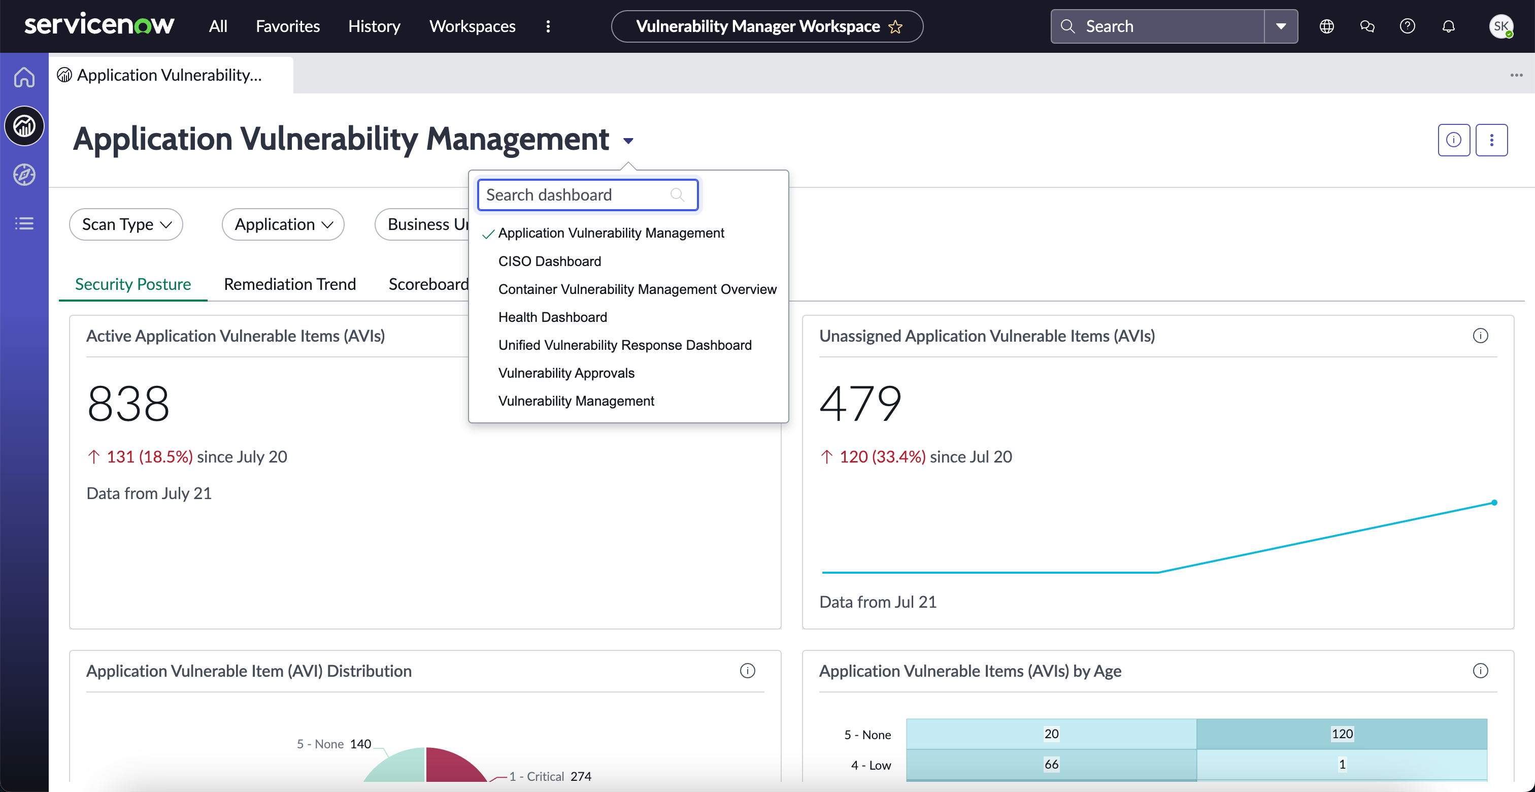The image size is (1535, 792).
Task: Open the All menu
Action: (218, 26)
